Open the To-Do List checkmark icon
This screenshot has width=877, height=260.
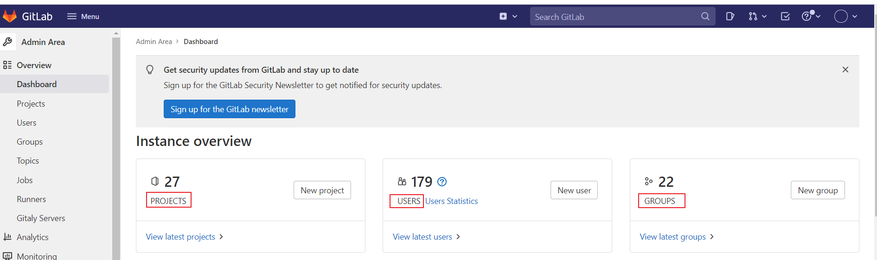click(x=785, y=17)
